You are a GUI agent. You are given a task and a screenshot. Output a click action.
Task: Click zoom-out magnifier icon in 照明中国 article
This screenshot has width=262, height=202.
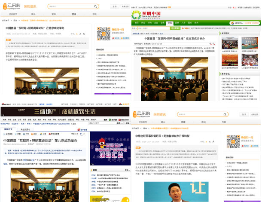213,44
